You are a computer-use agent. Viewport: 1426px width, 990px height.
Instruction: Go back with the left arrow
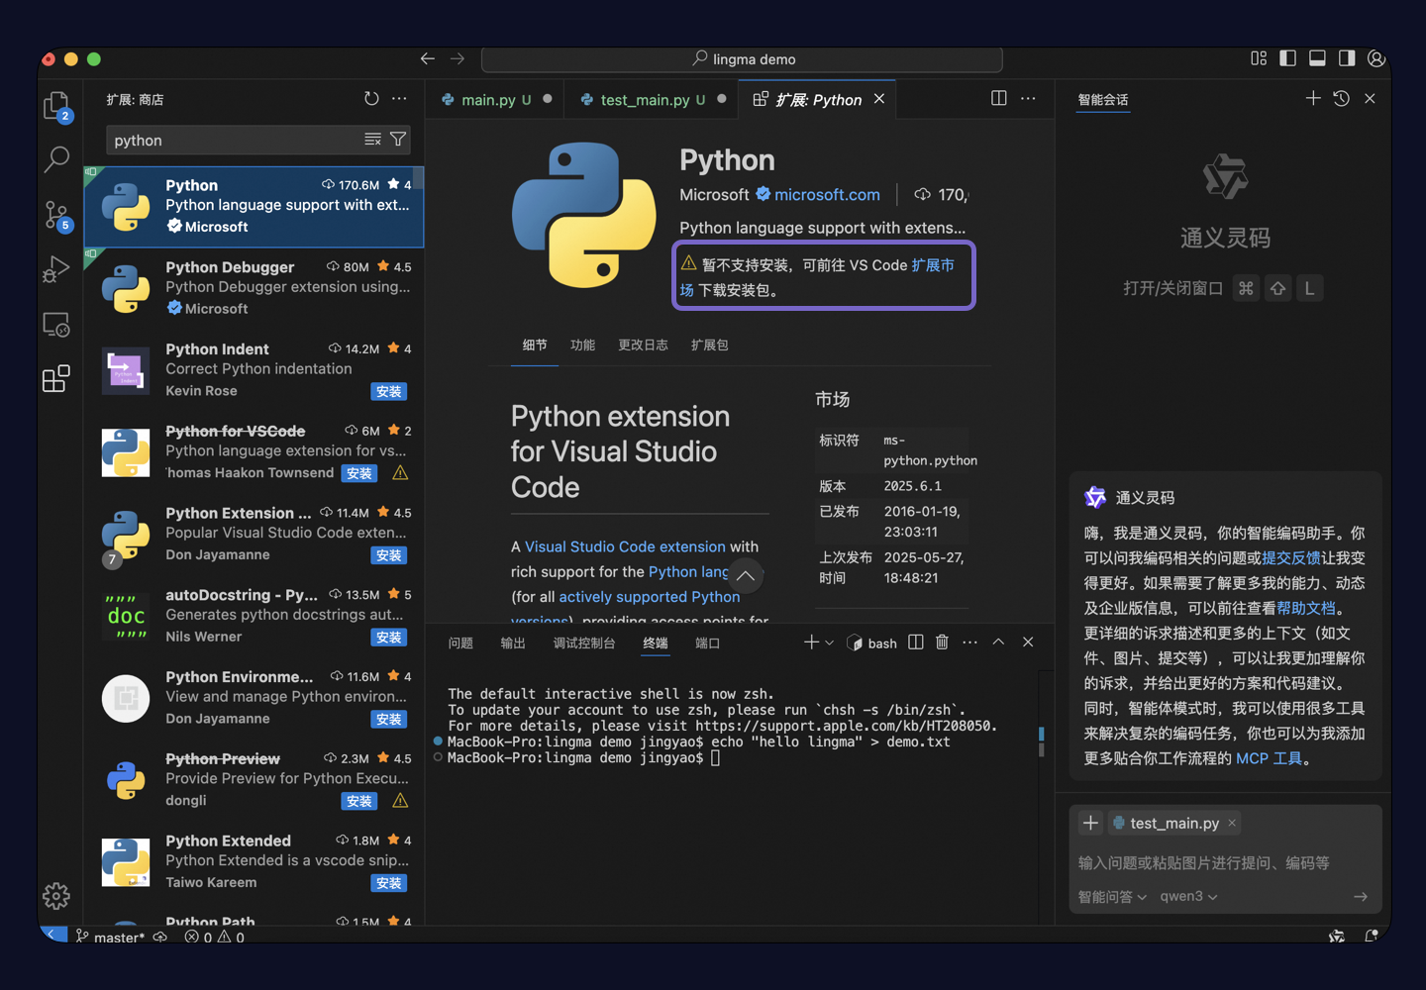click(x=427, y=59)
